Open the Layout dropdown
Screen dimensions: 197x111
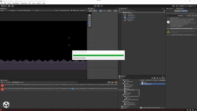click(x=192, y=6)
